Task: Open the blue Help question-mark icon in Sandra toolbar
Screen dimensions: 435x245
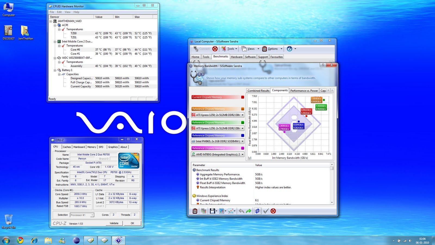Action: pos(290,49)
